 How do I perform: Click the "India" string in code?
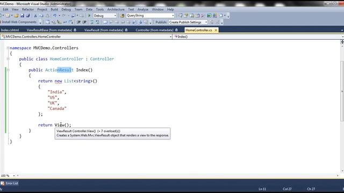tap(56, 92)
